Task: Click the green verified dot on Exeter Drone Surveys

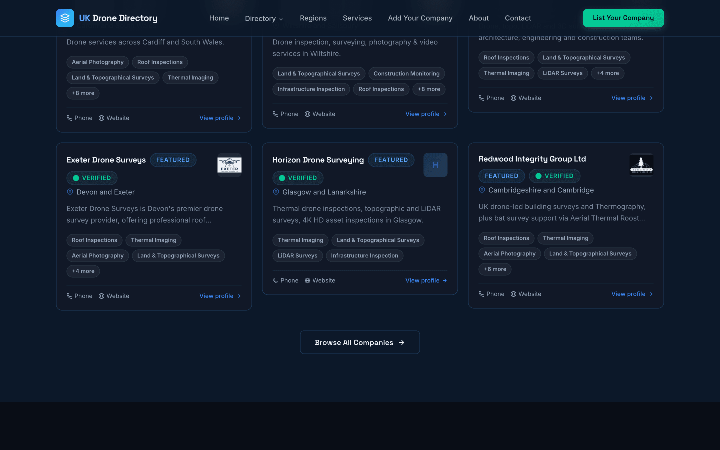Action: tap(76, 178)
